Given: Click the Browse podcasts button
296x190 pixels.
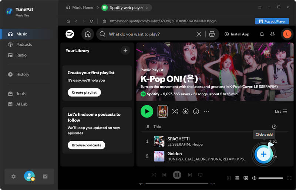Looking at the screenshot, I should point(86,145).
